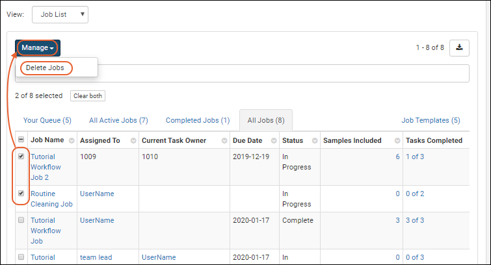Toggle the select-all header checkbox
491x265 pixels.
21,140
